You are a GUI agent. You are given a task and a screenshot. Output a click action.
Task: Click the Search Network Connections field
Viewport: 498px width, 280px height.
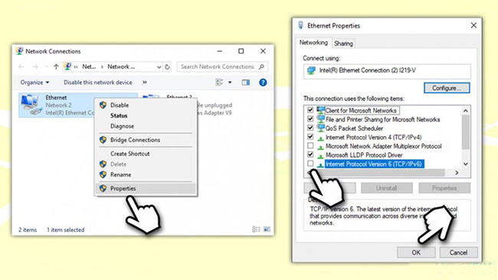[x=222, y=67]
